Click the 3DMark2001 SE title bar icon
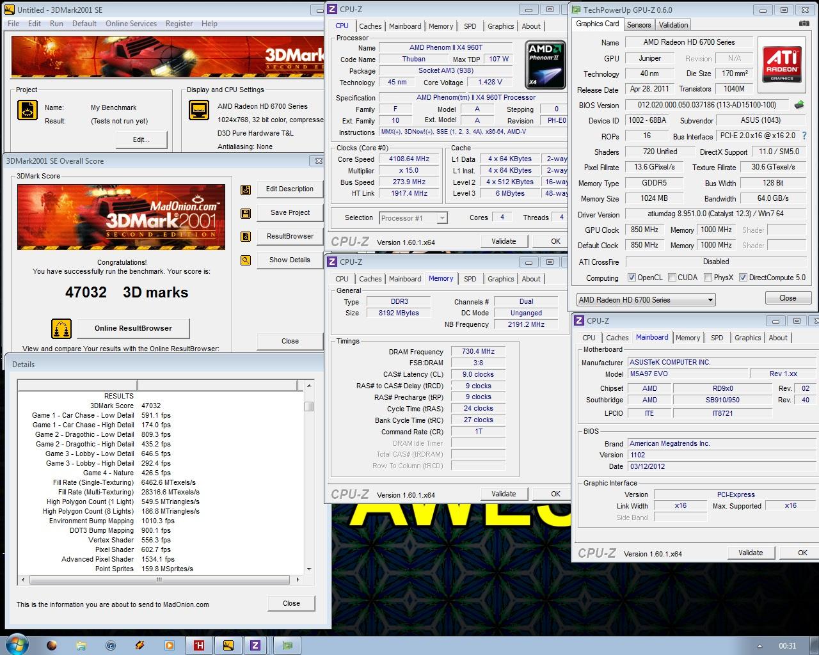819x655 pixels. click(10, 10)
